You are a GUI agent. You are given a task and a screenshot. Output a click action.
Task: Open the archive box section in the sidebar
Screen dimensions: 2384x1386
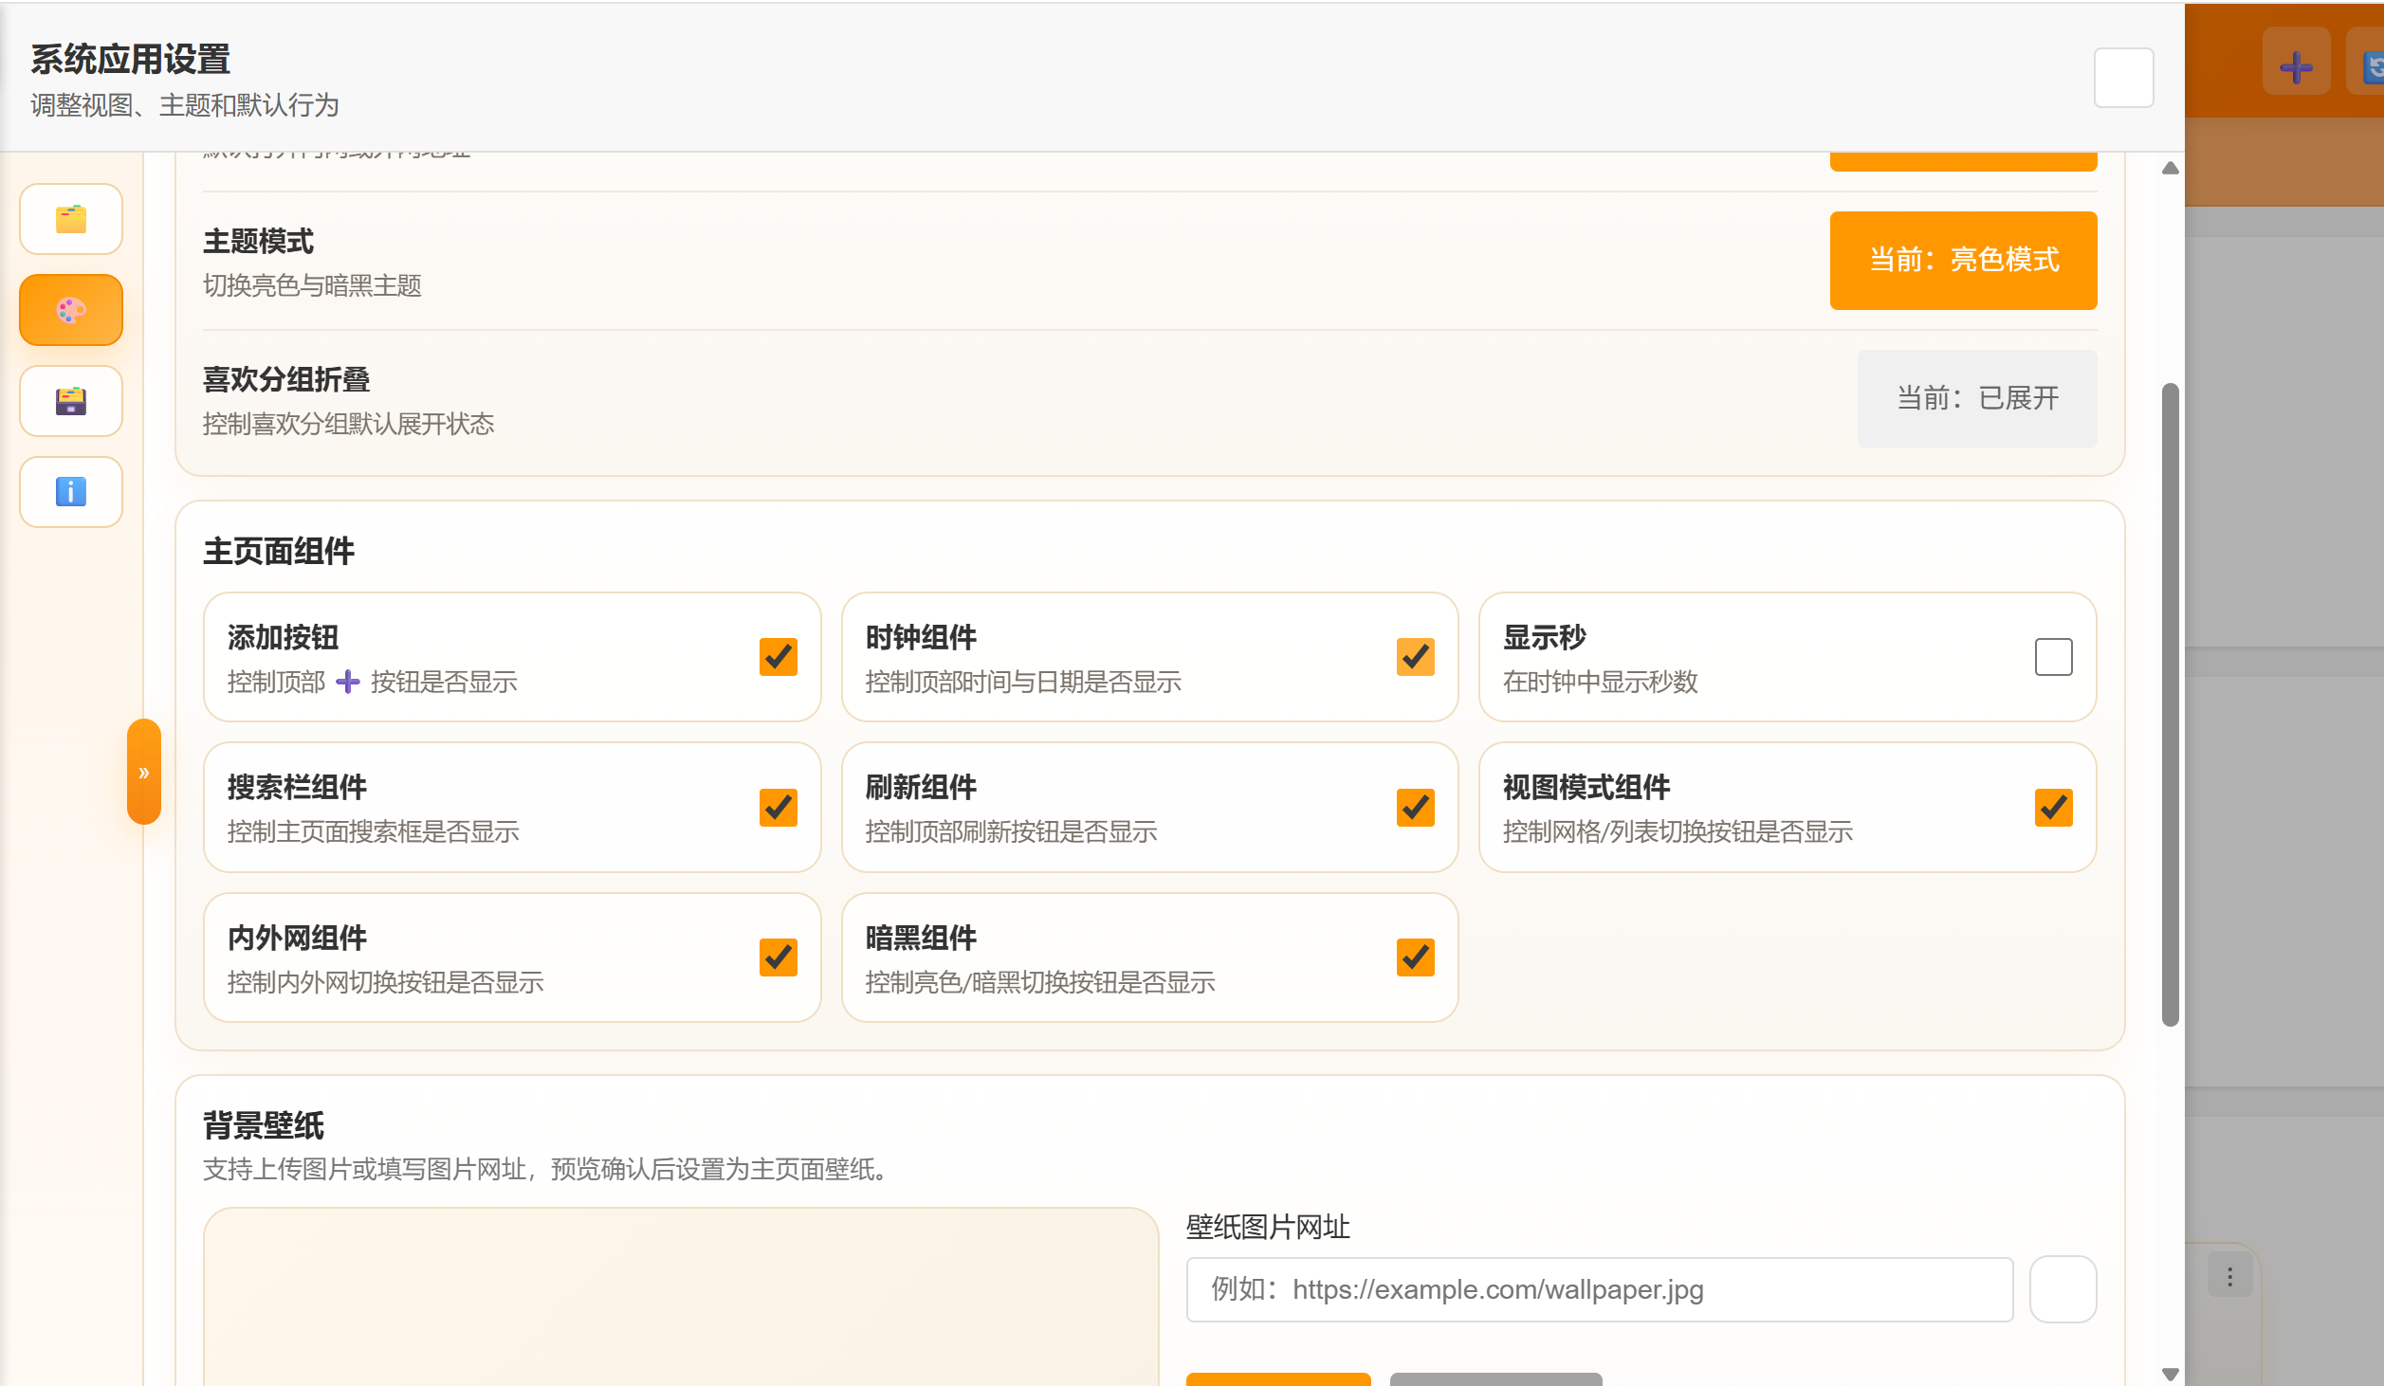(x=71, y=401)
